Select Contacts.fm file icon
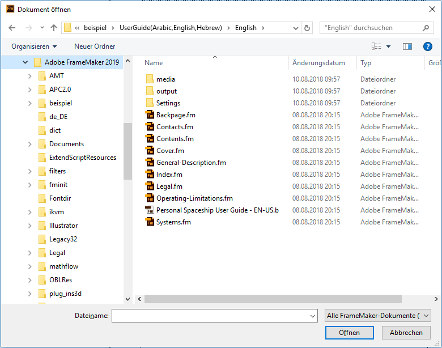This screenshot has height=348, width=442. (150, 126)
